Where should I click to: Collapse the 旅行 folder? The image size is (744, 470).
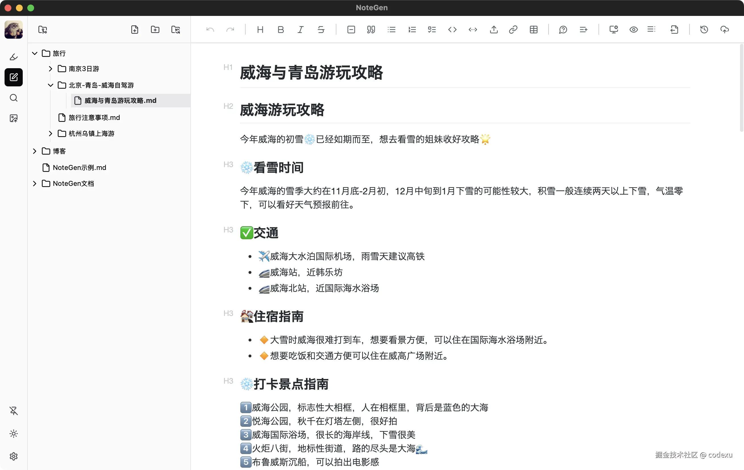pos(35,53)
